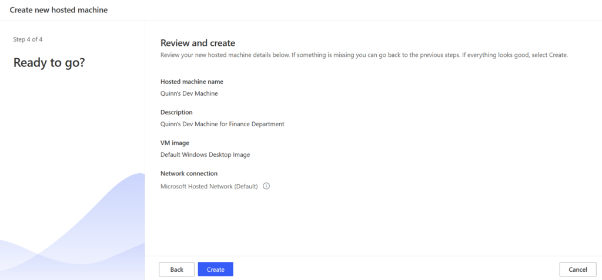Cancel the hosted machine creation
The height and width of the screenshot is (280, 602).
(578, 269)
